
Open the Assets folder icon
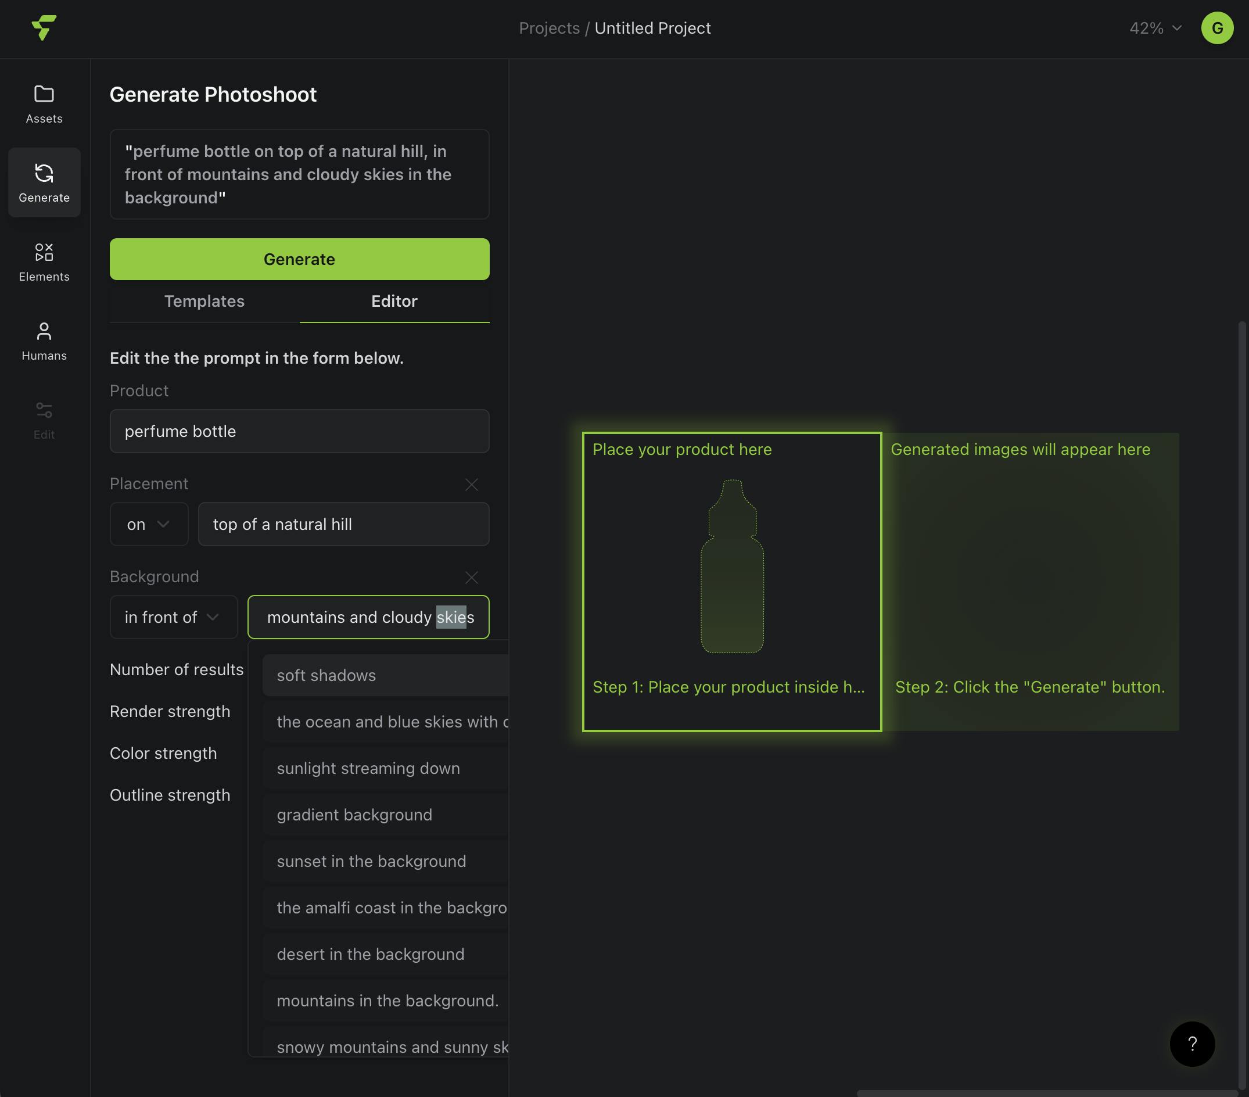point(44,95)
